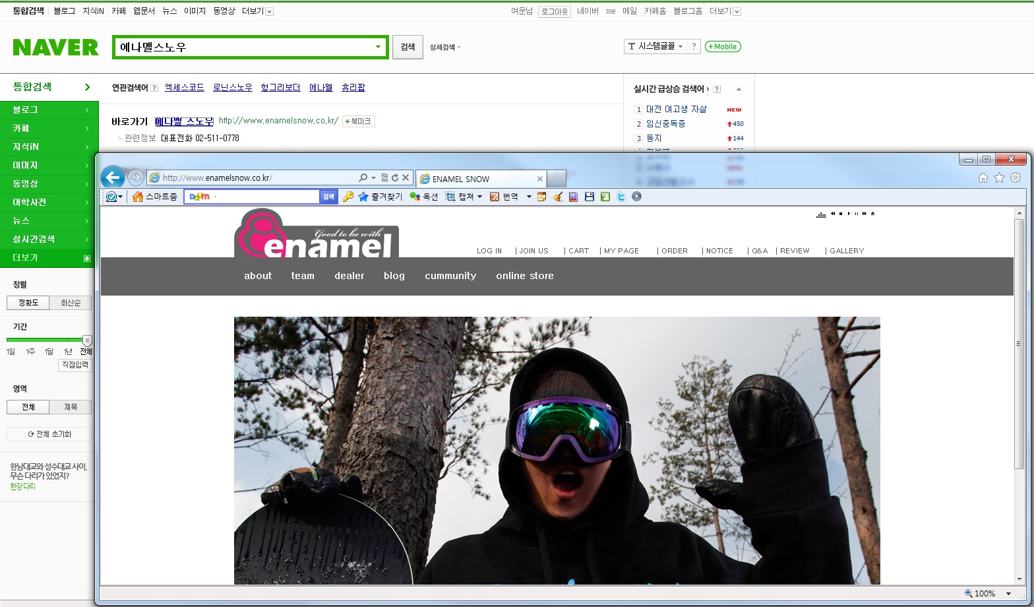
Task: Click the notepad icon in the toolbar
Action: (x=541, y=197)
